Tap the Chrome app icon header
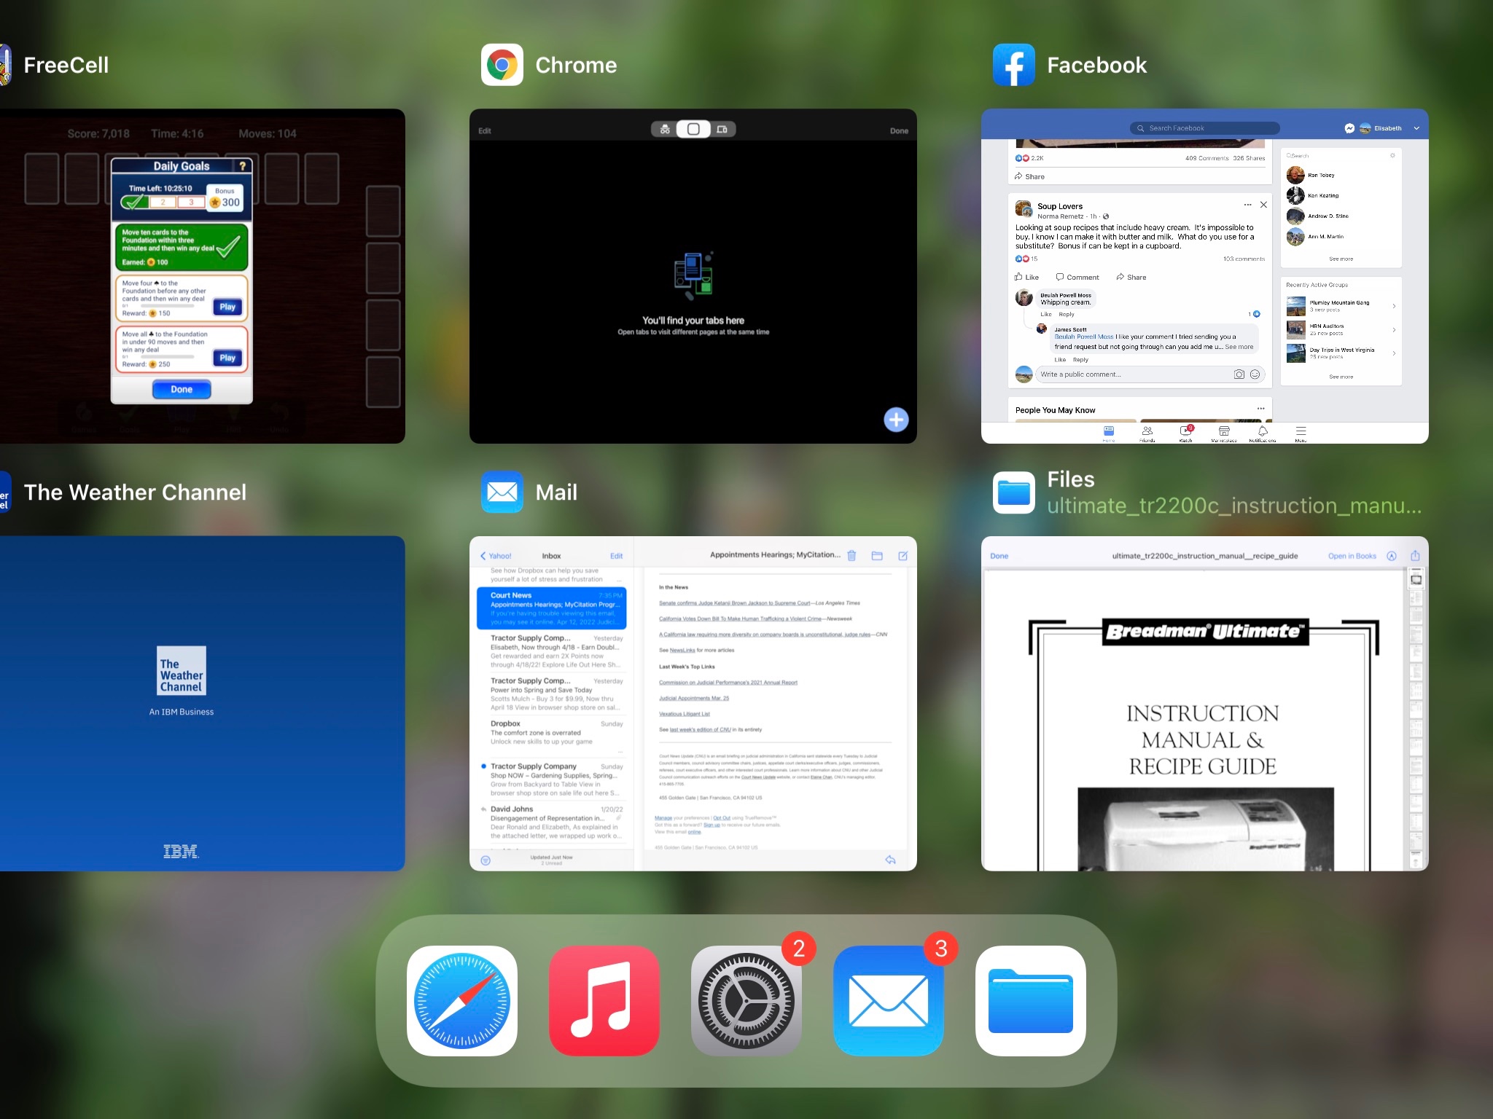 tap(502, 65)
